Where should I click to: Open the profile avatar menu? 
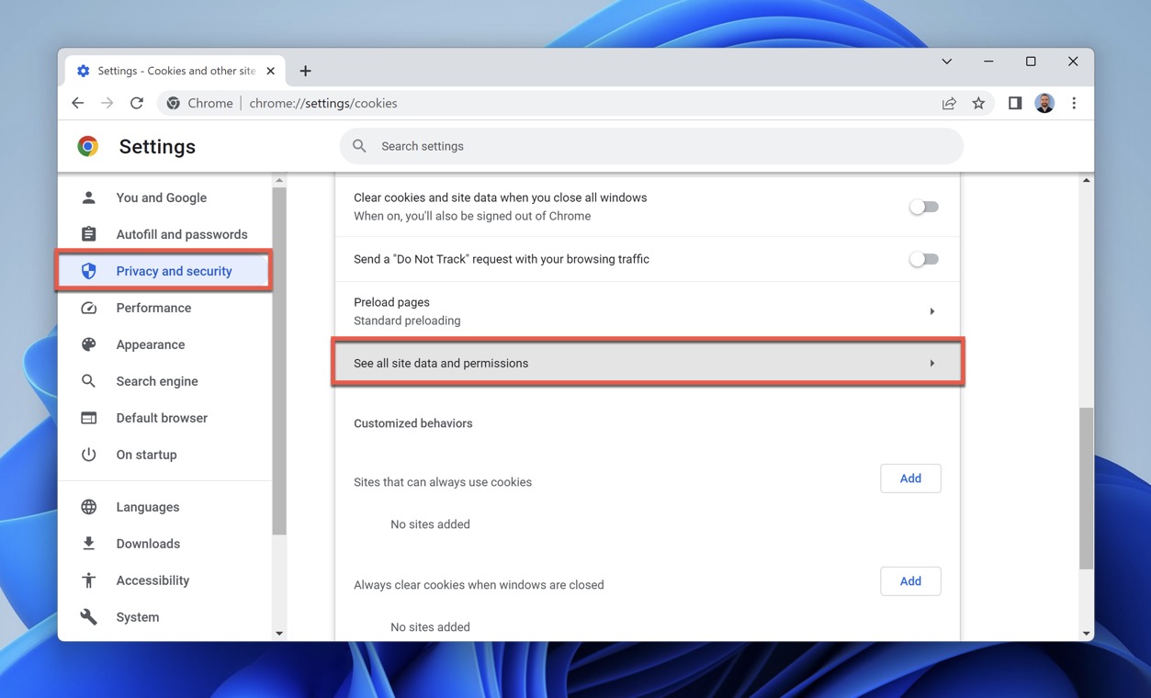coord(1044,104)
